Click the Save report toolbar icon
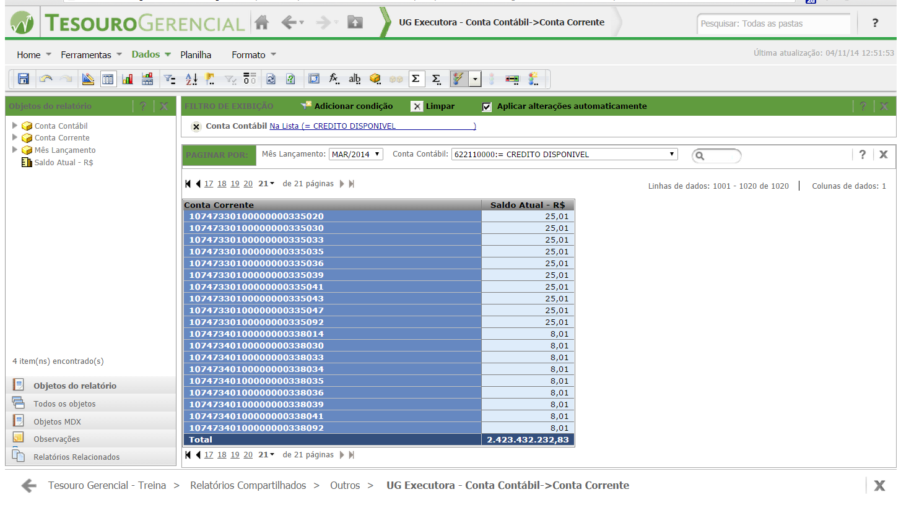901x505 pixels. [24, 79]
